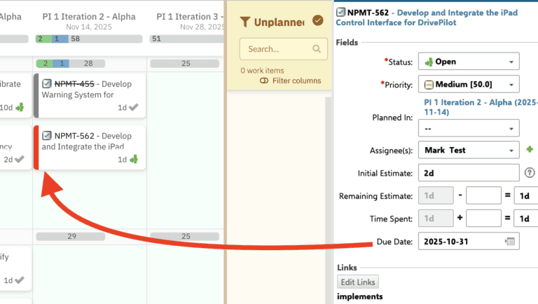Open the Due Date calendar picker icon
The width and height of the screenshot is (538, 304).
click(511, 242)
